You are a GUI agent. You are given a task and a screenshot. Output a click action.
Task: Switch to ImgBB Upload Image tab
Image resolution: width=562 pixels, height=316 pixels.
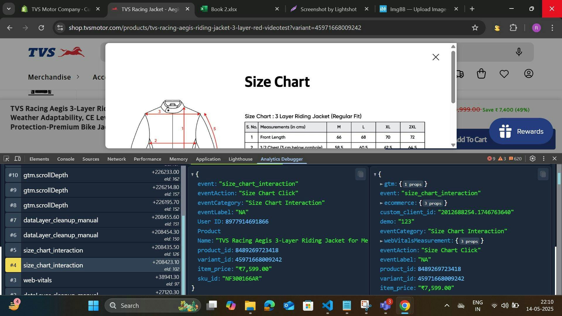419,9
